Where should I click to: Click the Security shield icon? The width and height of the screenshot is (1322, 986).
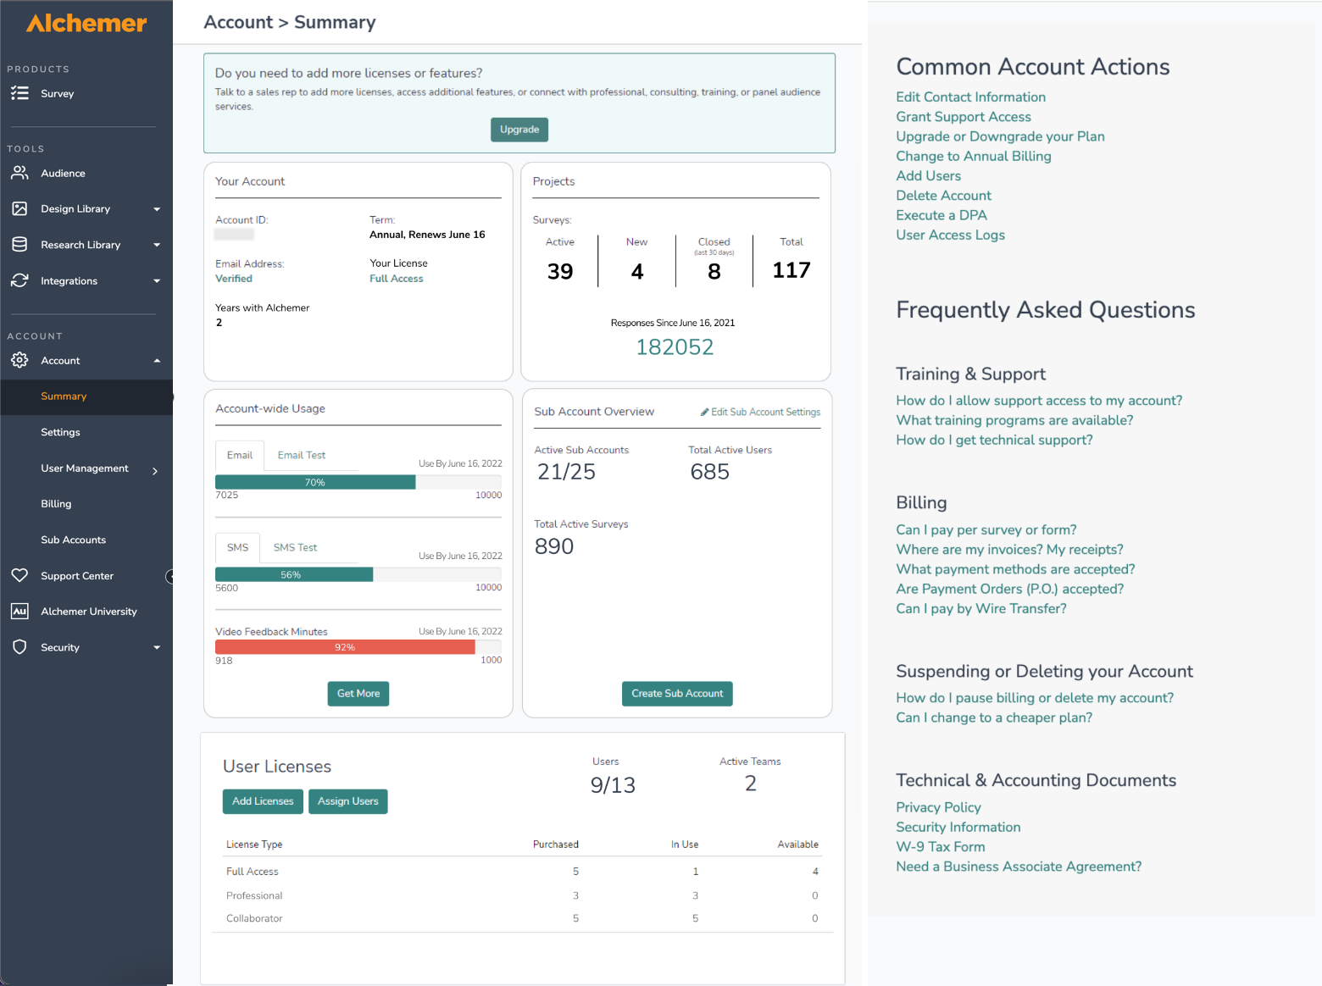19,647
